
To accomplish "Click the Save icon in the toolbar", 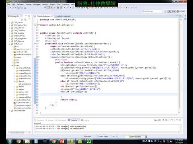I will [x=18, y=8].
